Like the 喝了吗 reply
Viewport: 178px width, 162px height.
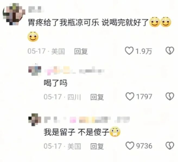[130, 96]
